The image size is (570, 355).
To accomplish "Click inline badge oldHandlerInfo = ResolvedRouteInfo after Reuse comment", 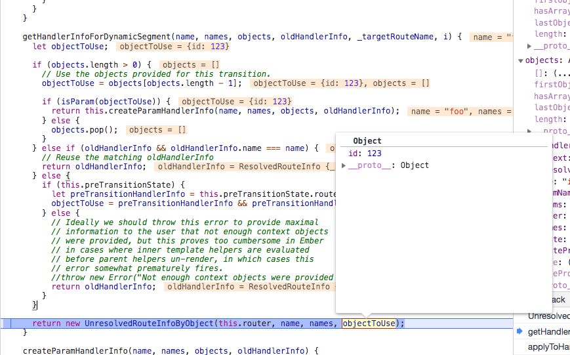I will [244, 167].
